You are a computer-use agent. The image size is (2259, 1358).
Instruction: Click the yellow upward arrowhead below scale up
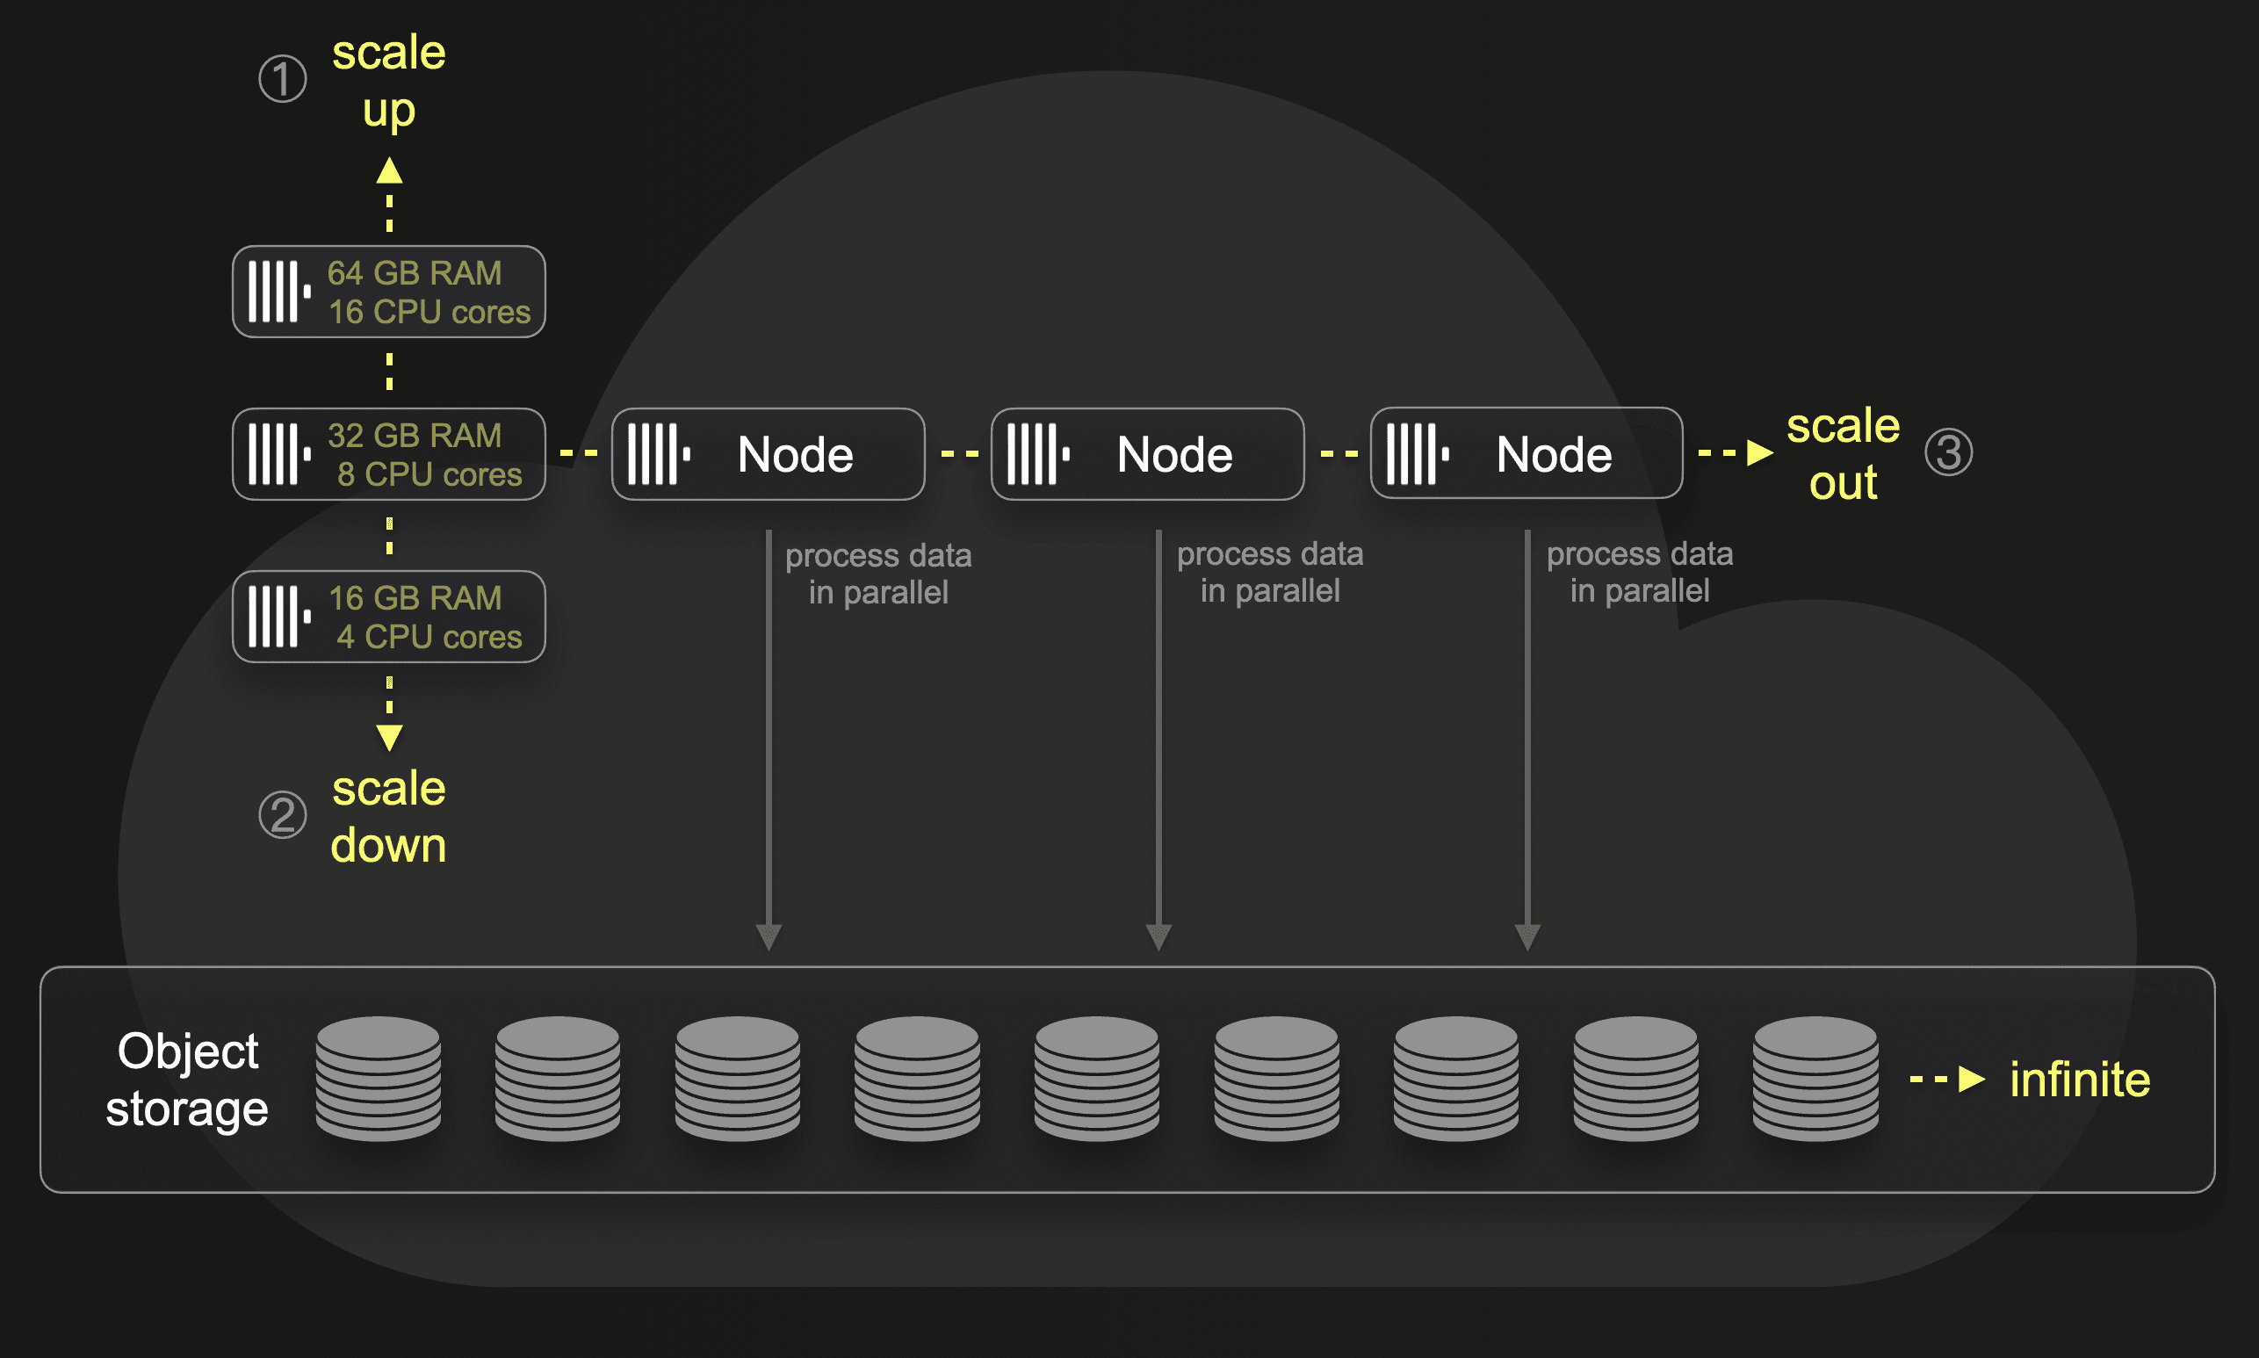390,170
